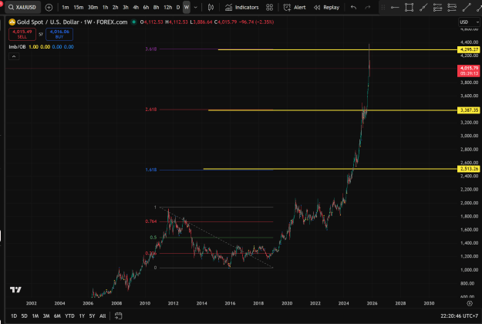This screenshot has height=324, width=482.
Task: Select the 3.618 Fibonacci level label
Action: pos(151,49)
